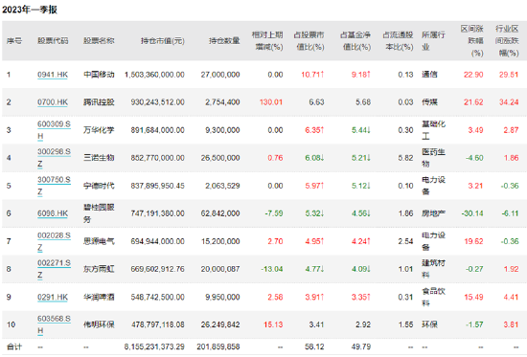
Task: Open stock code link 002271.SZ
Action: 54,269
